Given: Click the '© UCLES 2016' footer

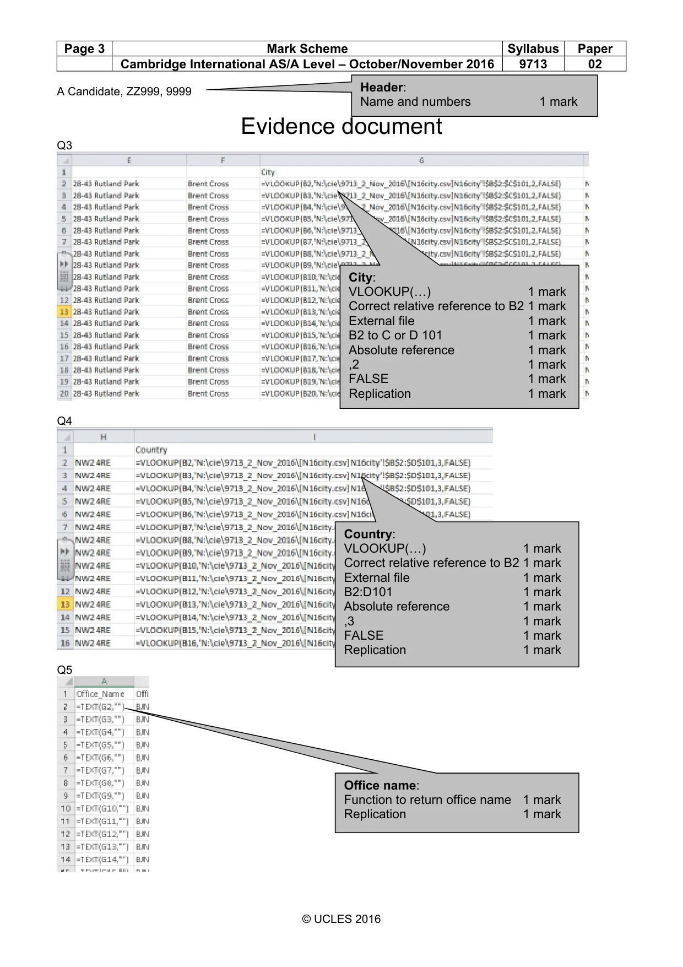Looking at the screenshot, I should tap(341, 919).
